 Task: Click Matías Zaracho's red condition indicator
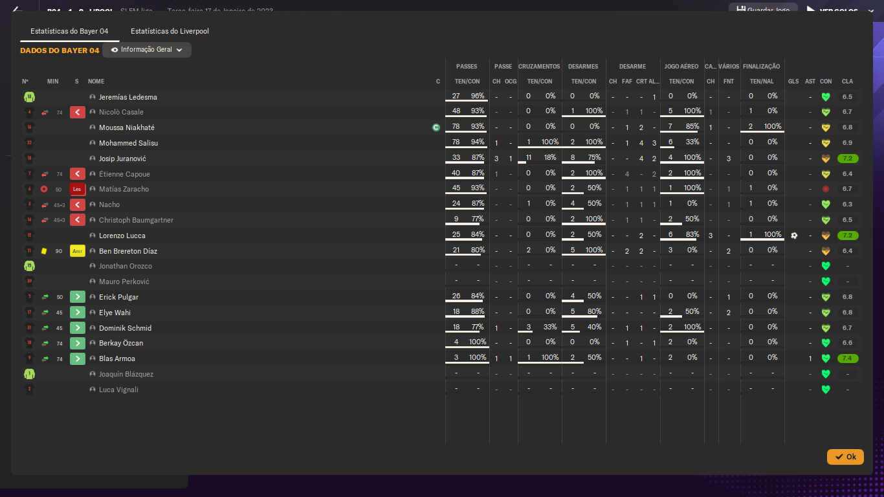click(x=826, y=190)
